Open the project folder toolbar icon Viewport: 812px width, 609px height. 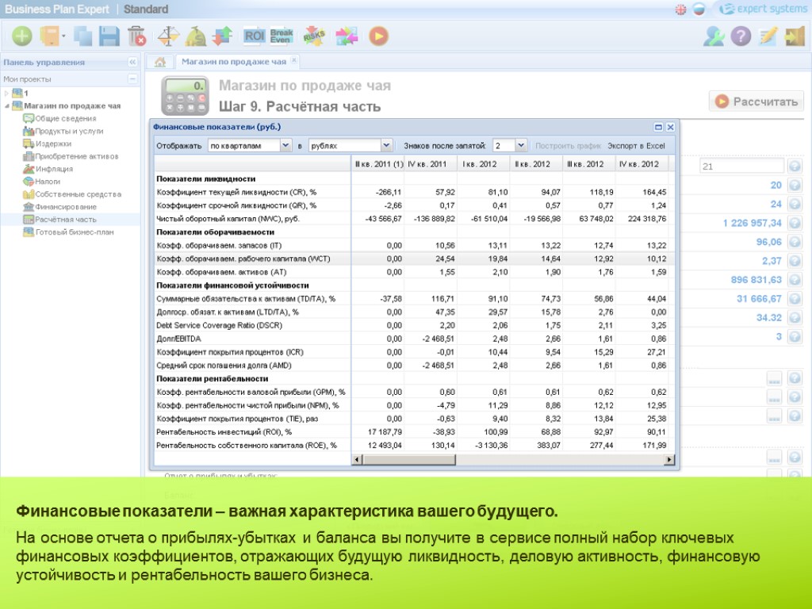point(50,36)
